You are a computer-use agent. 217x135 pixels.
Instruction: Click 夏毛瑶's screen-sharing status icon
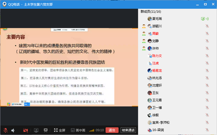click(x=203, y=19)
